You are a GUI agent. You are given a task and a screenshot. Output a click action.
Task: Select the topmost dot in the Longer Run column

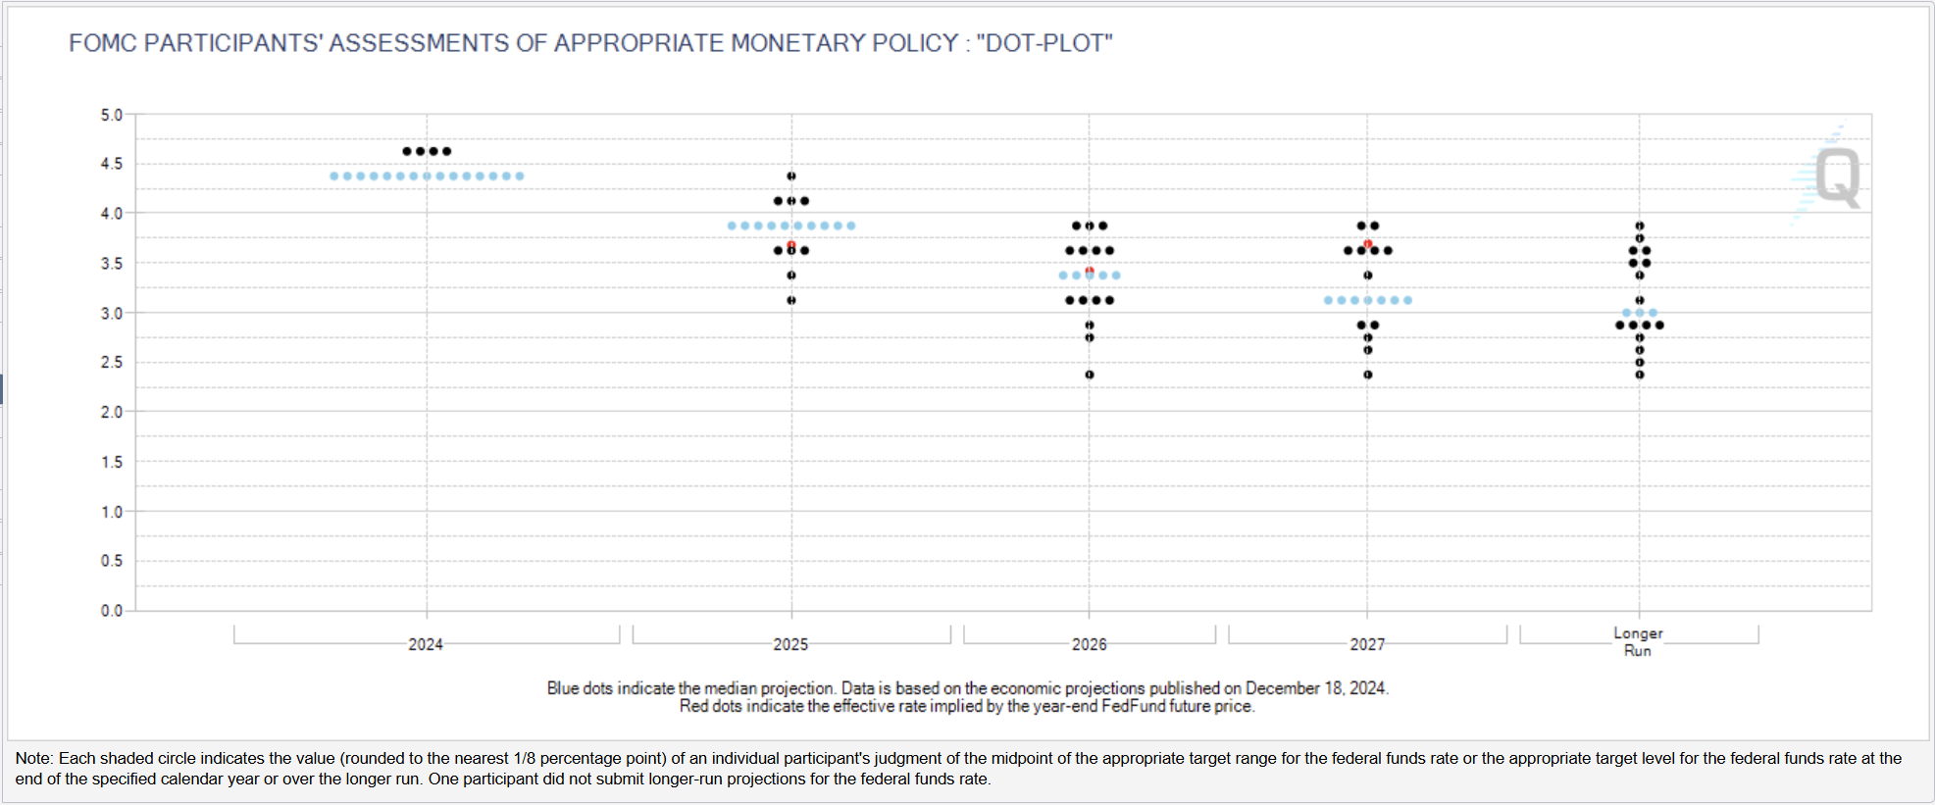tap(1640, 226)
